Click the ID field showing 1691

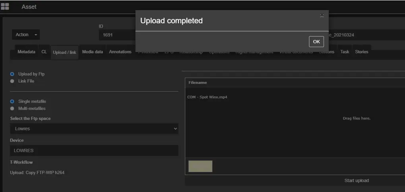116,35
